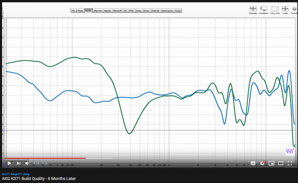Open the #k371 hashtag link
Viewport: 298px width, 183px height.
point(5,174)
